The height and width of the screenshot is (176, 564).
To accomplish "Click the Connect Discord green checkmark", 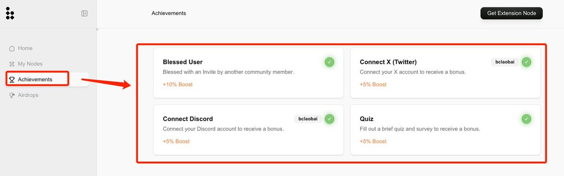I will (329, 119).
